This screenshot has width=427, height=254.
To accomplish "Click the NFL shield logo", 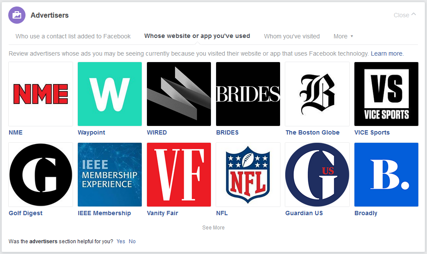I will [248, 175].
